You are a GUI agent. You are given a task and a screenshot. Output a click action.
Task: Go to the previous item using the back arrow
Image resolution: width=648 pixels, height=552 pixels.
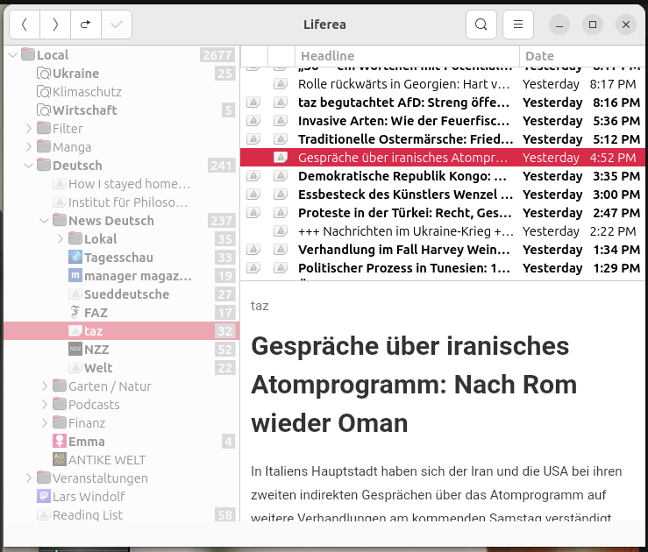coord(25,25)
